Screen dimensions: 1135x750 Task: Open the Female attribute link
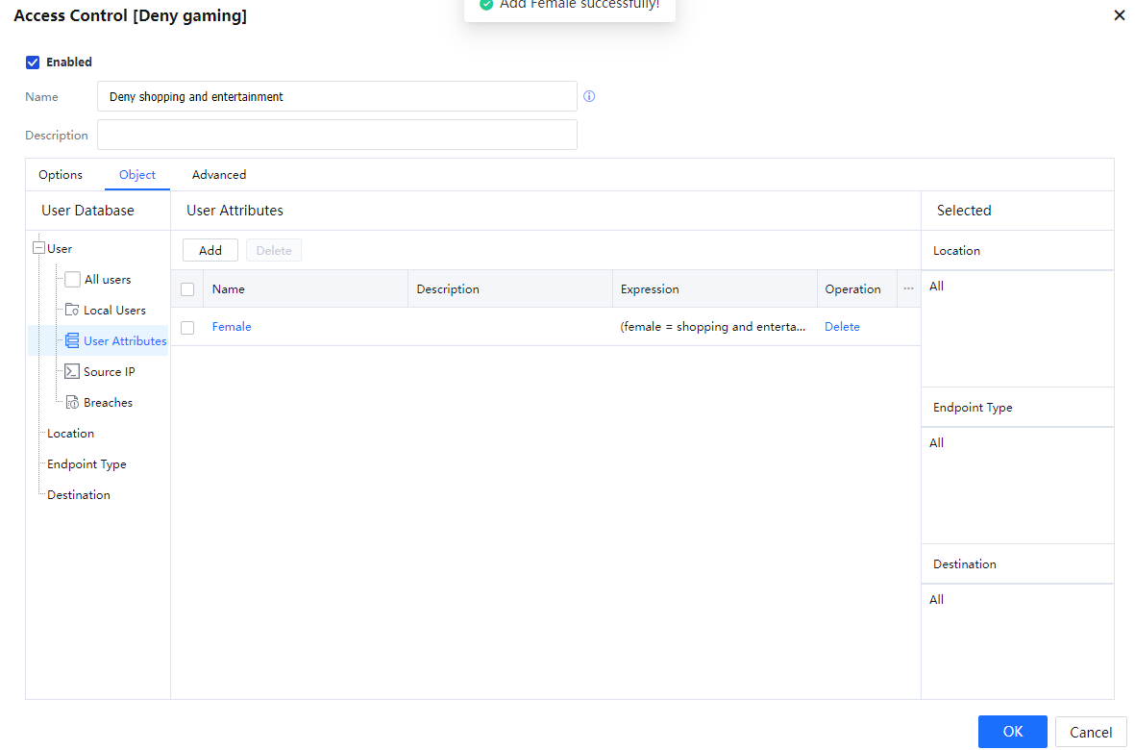pyautogui.click(x=232, y=327)
